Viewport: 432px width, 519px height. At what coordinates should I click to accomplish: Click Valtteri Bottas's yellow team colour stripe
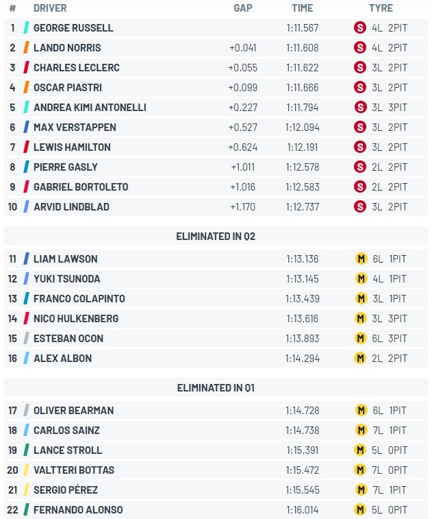click(x=26, y=470)
